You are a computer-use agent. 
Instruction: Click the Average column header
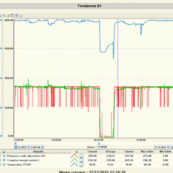click(111, 152)
